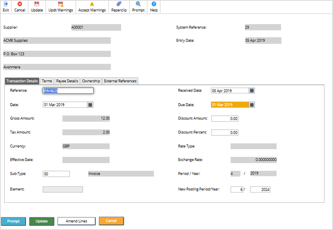Screen dimensions: 333x230
Task: Click the Avonmere address line
Action: [x=57, y=67]
